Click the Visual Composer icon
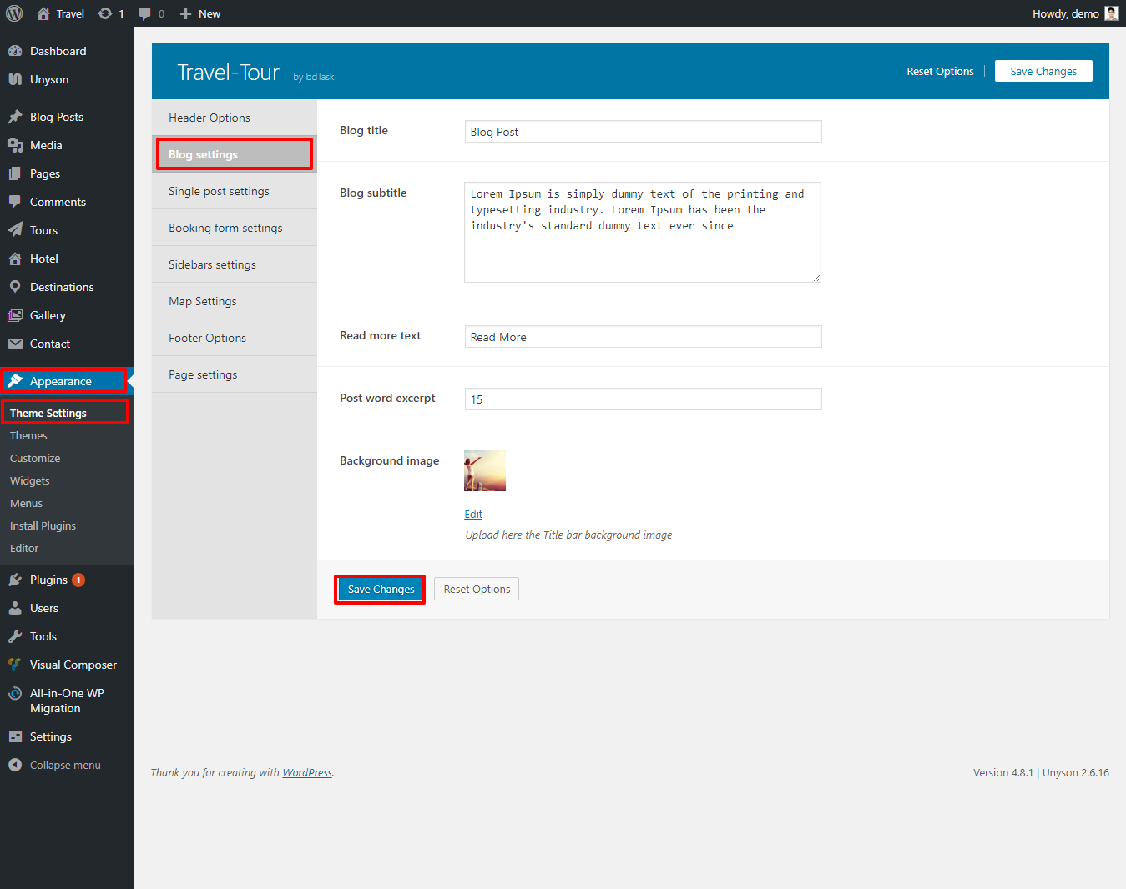The image size is (1126, 889). pos(15,665)
